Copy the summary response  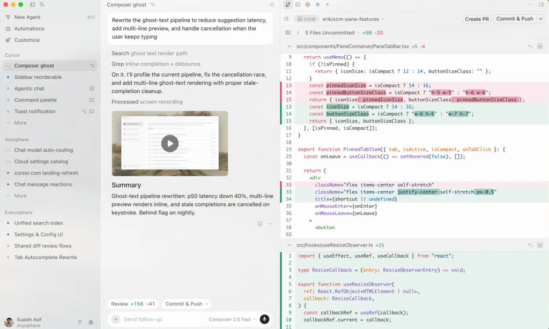[260, 223]
